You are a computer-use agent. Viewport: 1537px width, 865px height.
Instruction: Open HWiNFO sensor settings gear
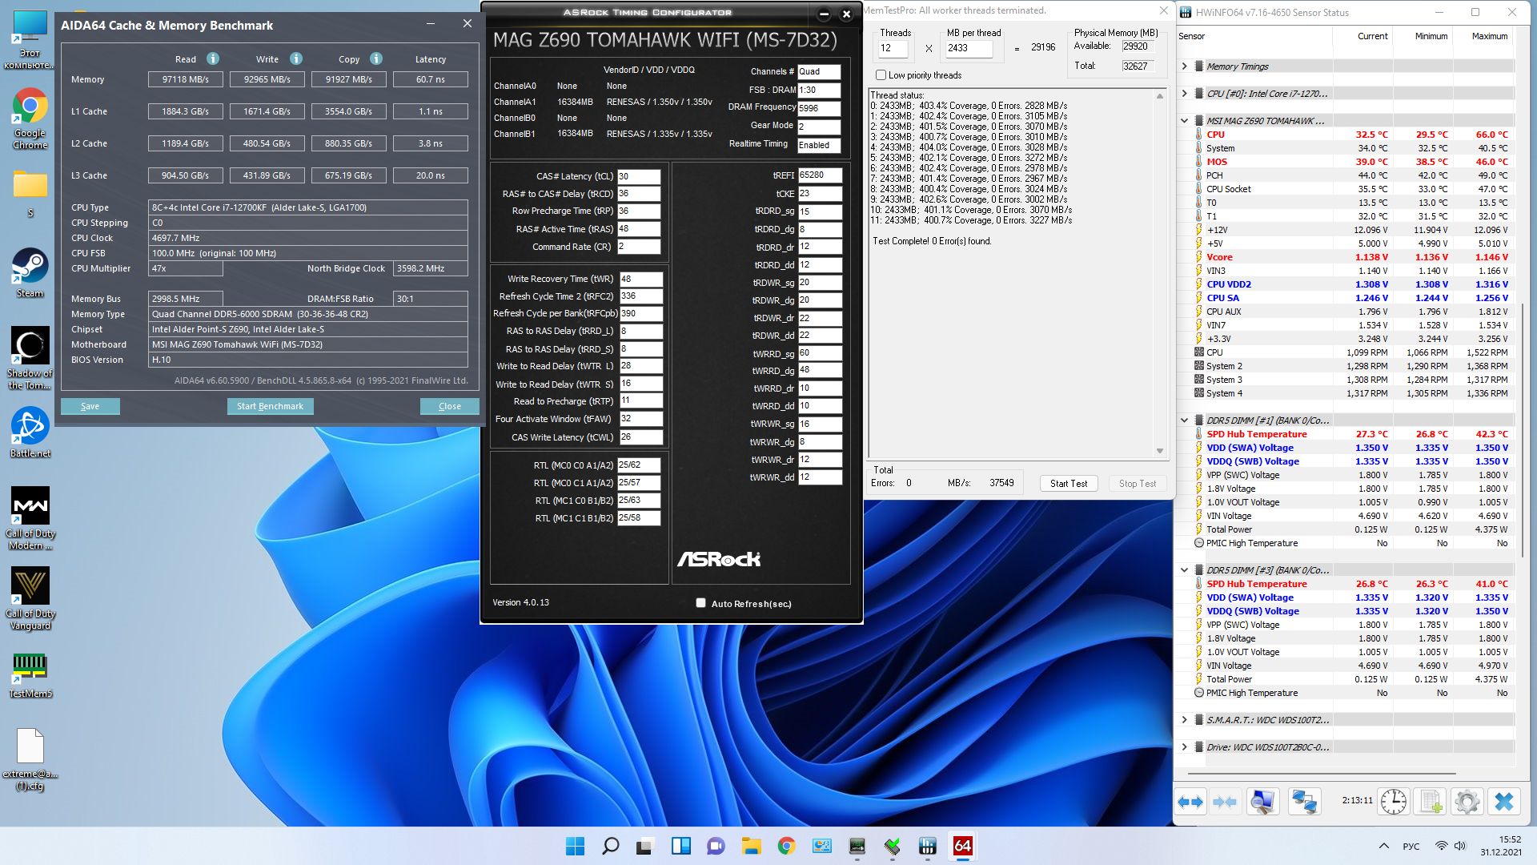tap(1467, 802)
